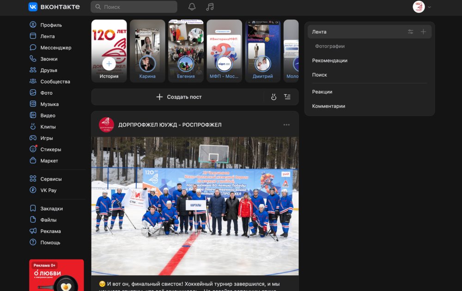
Task: Open Клипы icon in sidebar
Action: [x=33, y=127]
